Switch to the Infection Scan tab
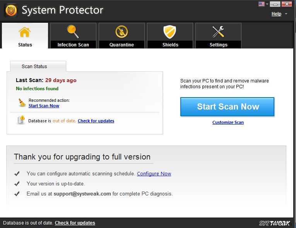This screenshot has height=228, width=296. [73, 36]
